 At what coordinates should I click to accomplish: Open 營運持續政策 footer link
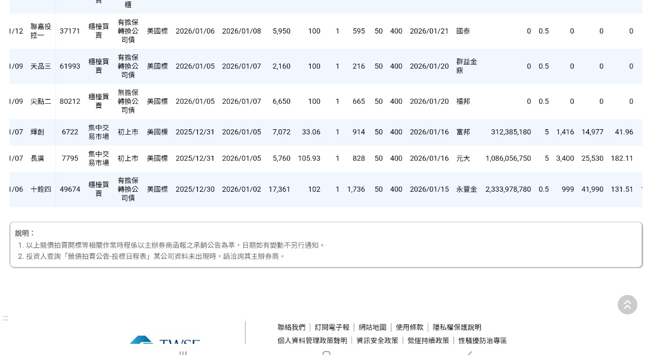point(428,341)
